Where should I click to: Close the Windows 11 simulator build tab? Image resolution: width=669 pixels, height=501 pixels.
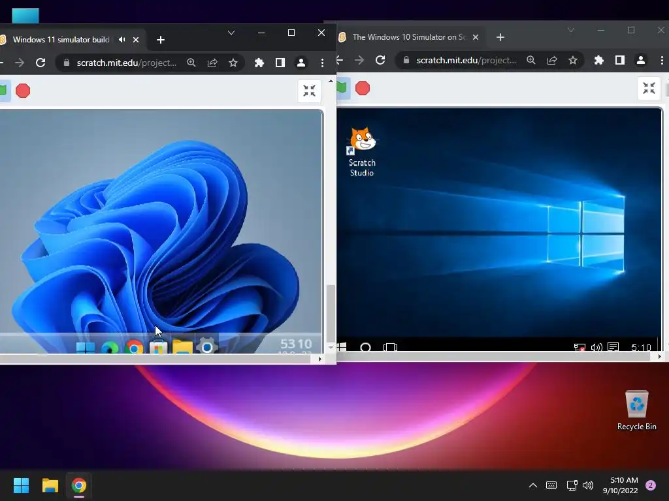[x=136, y=40]
